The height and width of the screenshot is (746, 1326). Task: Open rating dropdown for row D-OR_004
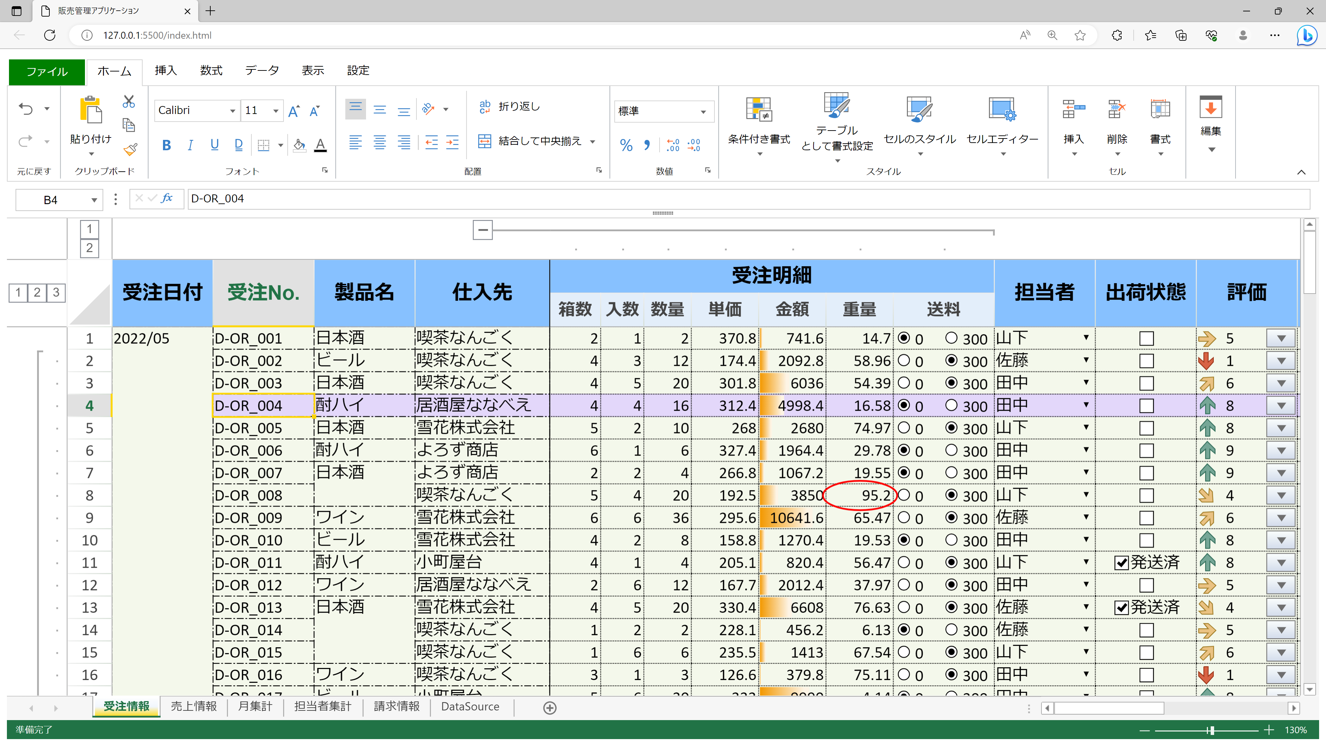1281,406
